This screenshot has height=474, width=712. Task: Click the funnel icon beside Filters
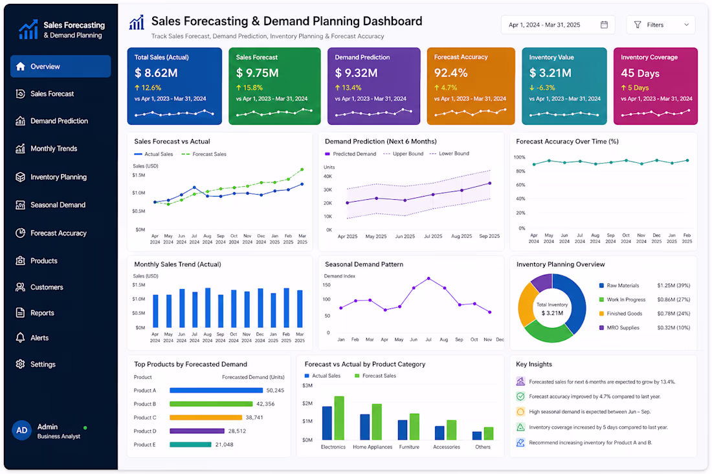pos(638,25)
